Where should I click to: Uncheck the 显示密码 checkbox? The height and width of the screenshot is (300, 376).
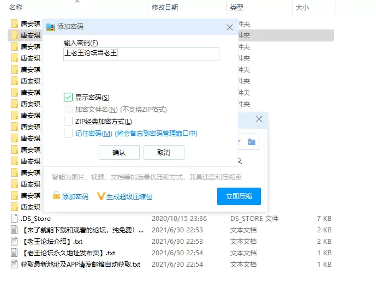point(68,97)
